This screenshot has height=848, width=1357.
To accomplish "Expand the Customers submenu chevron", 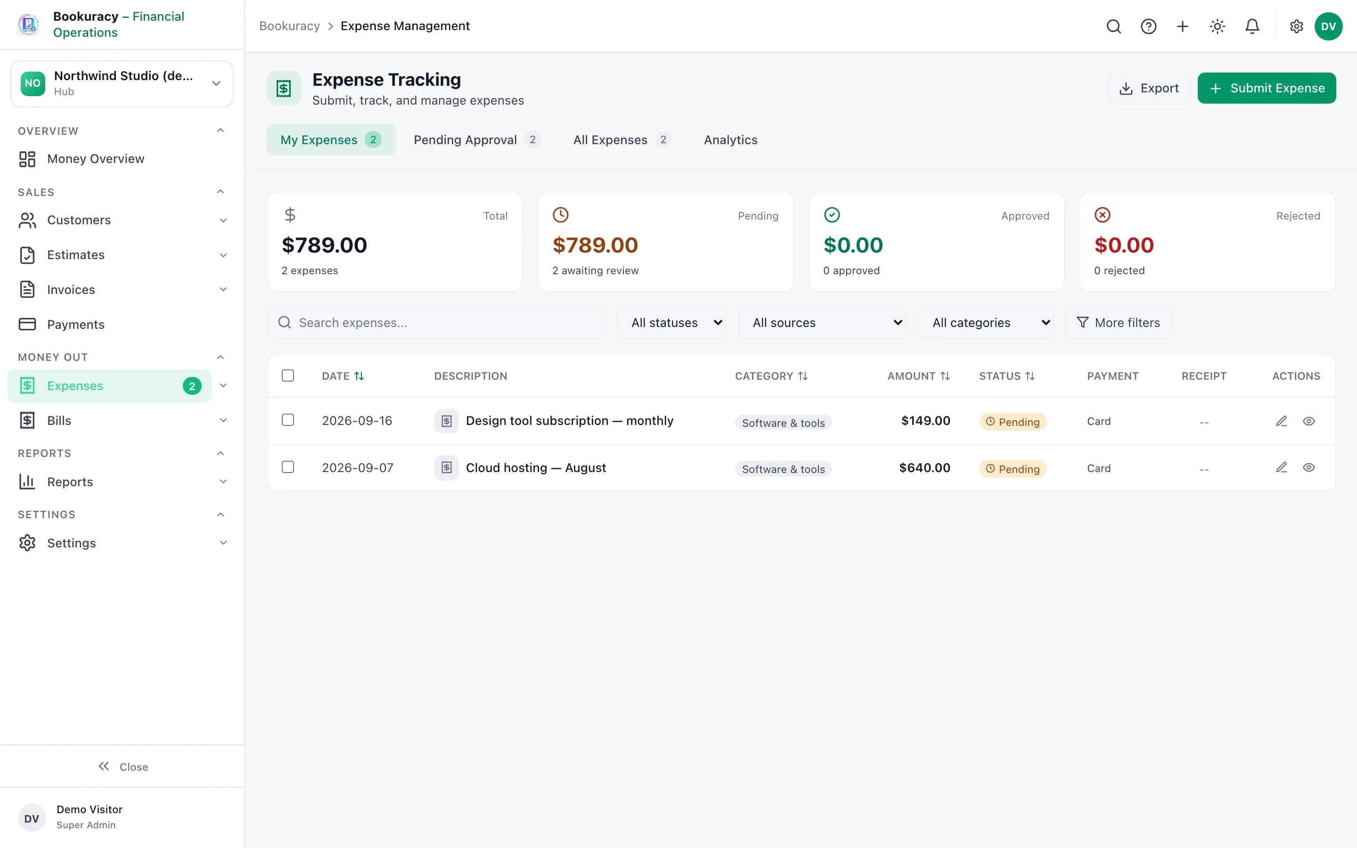I will tap(223, 220).
